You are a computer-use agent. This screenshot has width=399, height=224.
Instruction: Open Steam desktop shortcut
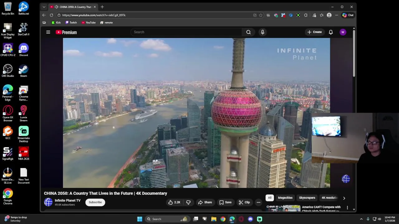pyautogui.click(x=23, y=71)
